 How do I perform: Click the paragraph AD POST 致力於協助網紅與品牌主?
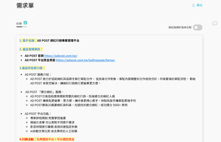pos(113,81)
